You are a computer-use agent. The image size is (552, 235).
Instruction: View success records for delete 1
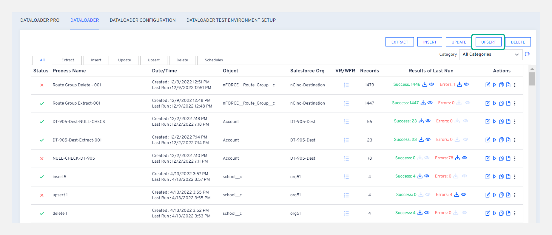pos(427,213)
